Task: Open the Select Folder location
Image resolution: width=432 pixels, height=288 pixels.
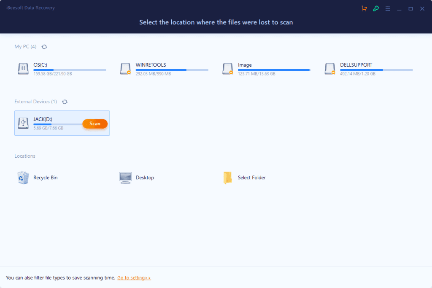Action: pos(244,178)
